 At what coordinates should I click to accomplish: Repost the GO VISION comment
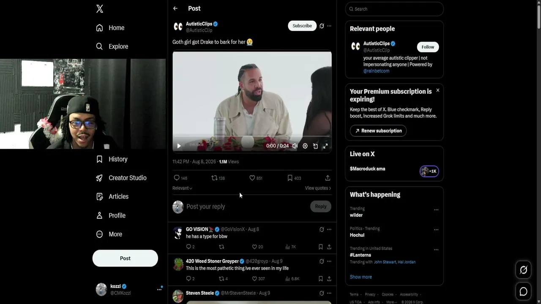tap(221, 247)
